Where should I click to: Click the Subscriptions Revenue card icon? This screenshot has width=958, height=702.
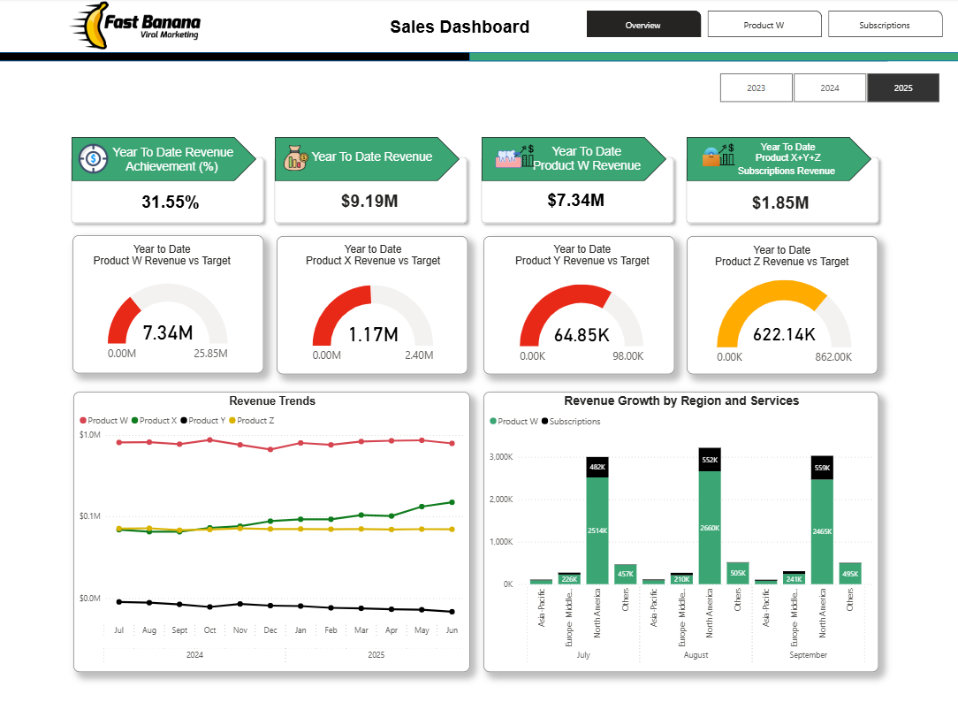coord(718,157)
